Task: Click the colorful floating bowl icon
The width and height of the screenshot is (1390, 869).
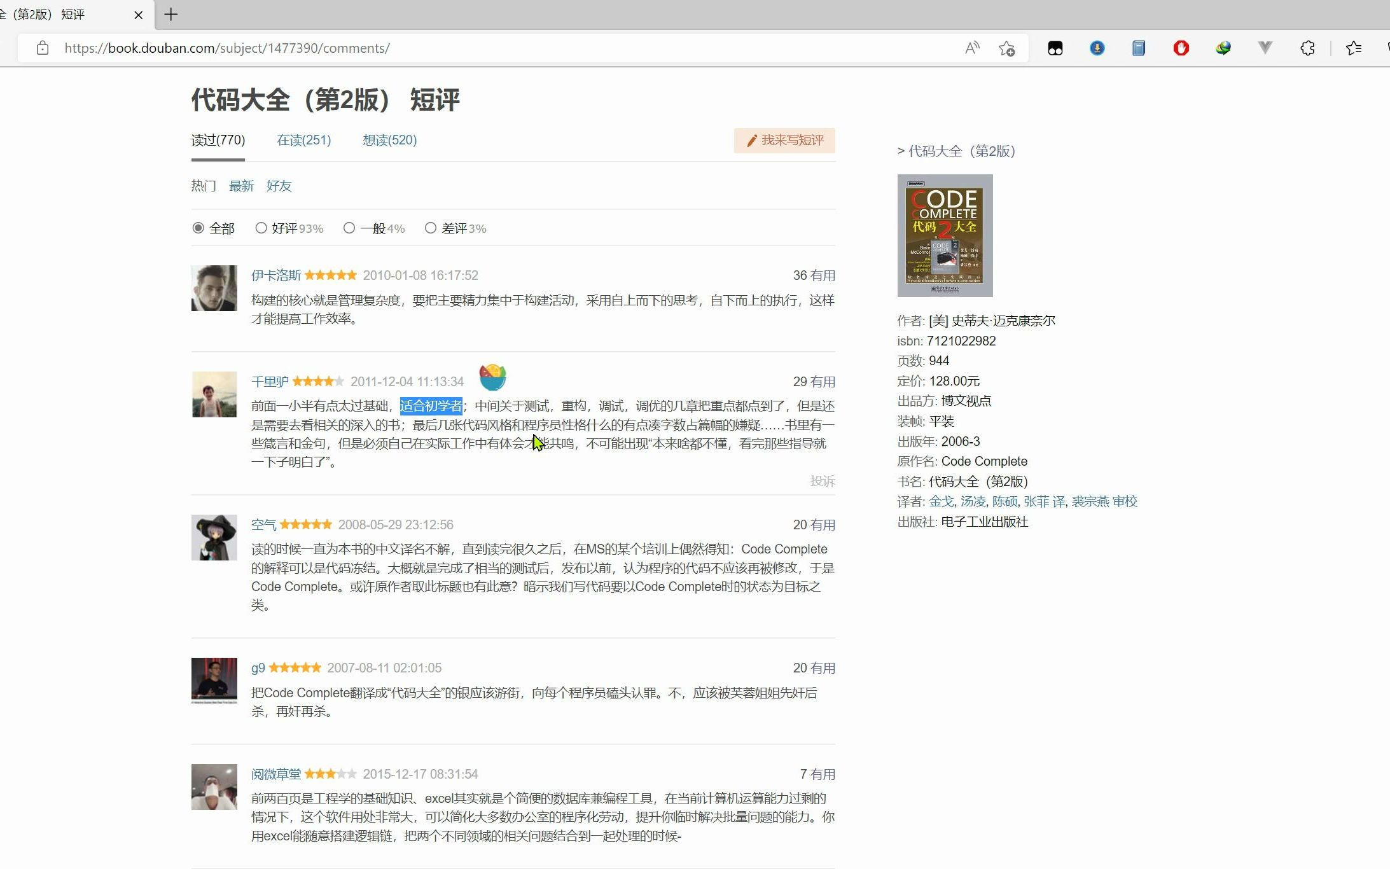Action: point(492,377)
